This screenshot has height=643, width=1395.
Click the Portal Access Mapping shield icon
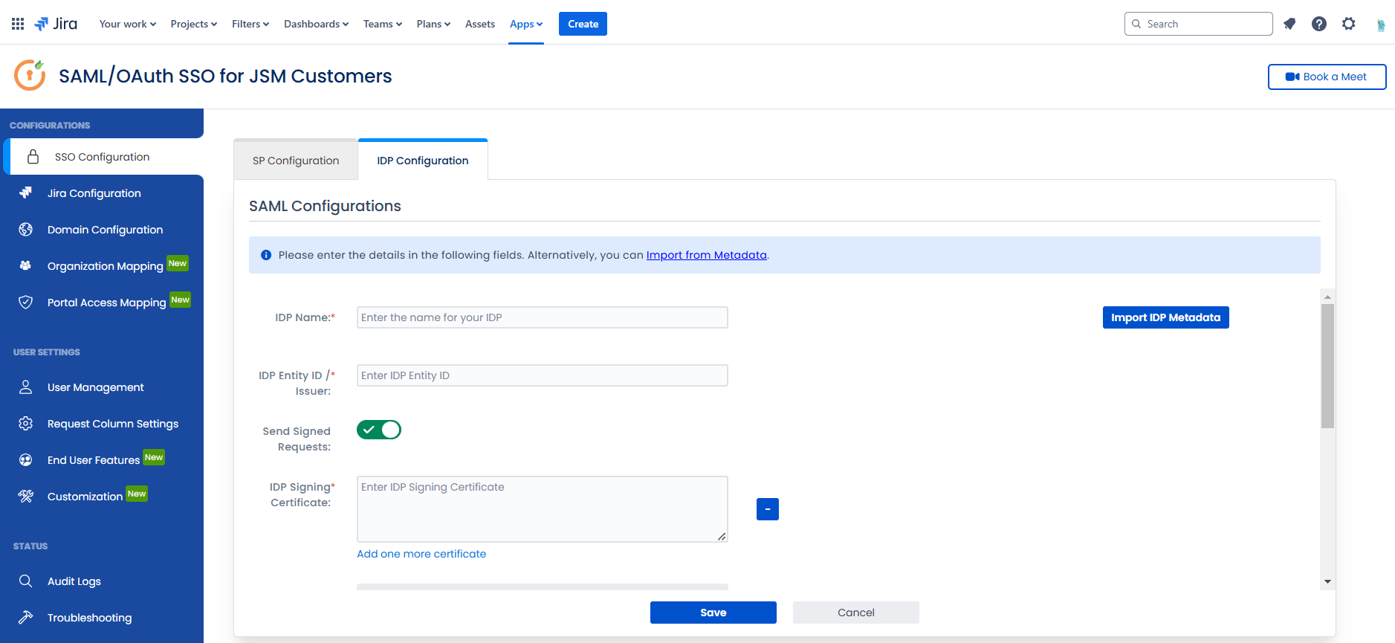(26, 302)
